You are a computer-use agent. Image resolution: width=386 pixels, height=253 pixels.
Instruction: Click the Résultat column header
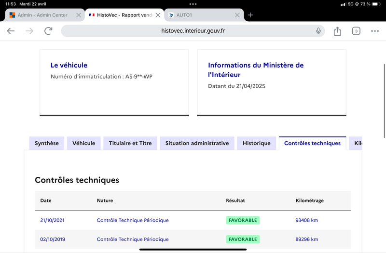tap(235, 200)
